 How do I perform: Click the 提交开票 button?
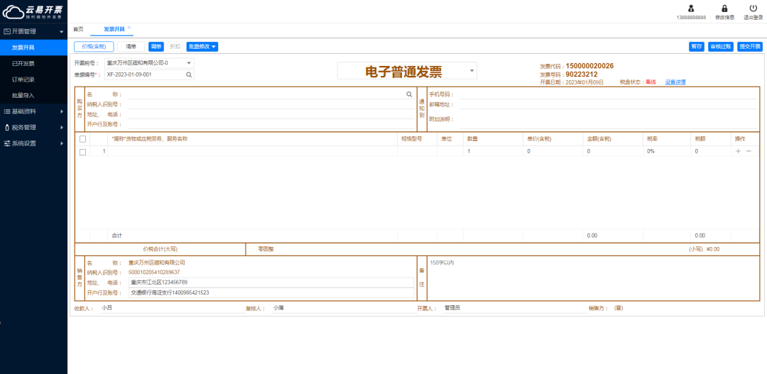pos(749,46)
